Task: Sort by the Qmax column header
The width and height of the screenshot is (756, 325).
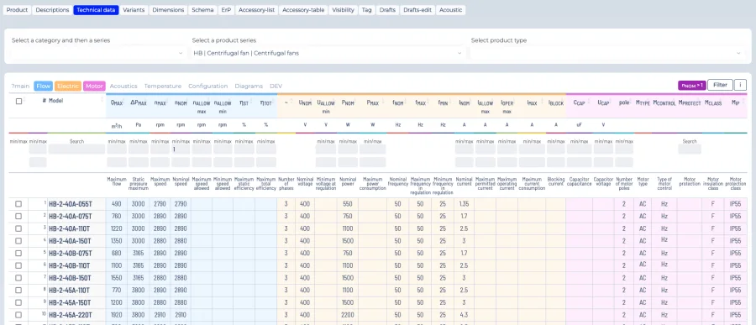Action: click(x=116, y=102)
